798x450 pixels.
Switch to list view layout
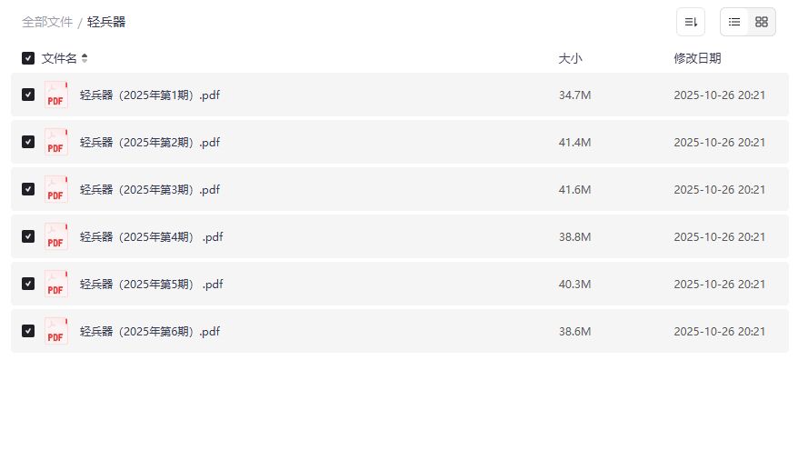(x=734, y=22)
